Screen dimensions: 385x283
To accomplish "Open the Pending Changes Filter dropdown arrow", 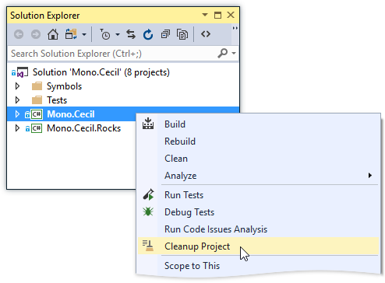I will (118, 34).
